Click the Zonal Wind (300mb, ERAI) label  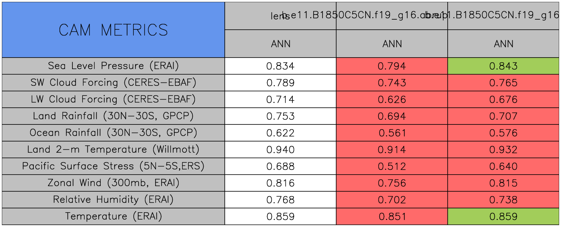pos(113,183)
